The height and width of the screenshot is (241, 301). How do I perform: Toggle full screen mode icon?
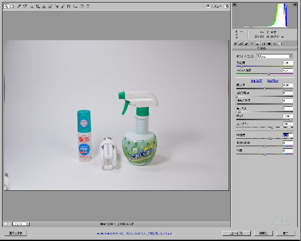[226, 6]
